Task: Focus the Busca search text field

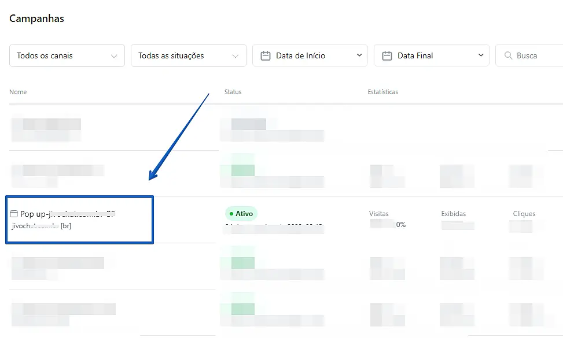Action: point(535,56)
